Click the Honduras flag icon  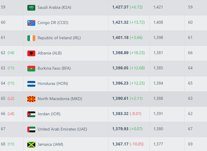click(x=31, y=84)
